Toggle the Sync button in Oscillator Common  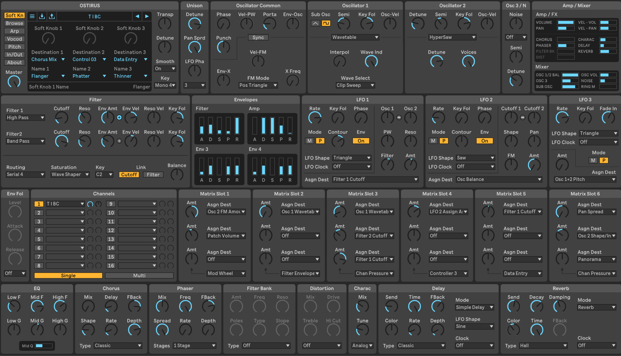[x=258, y=38]
